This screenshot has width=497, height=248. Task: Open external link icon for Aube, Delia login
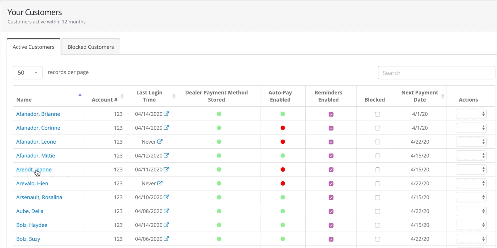166,211
